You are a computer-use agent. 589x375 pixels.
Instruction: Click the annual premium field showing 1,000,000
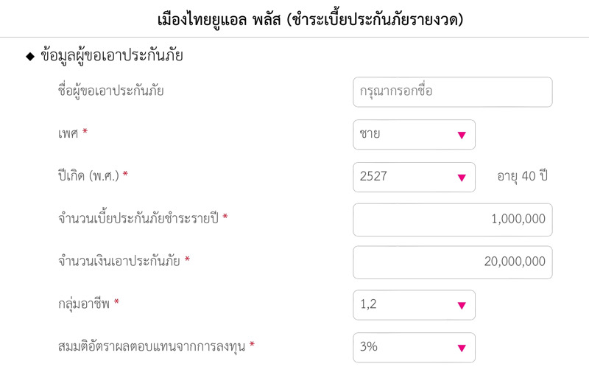point(452,220)
